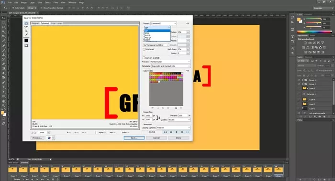
Task: Play the animation in Save for Web
Action: pos(177,132)
